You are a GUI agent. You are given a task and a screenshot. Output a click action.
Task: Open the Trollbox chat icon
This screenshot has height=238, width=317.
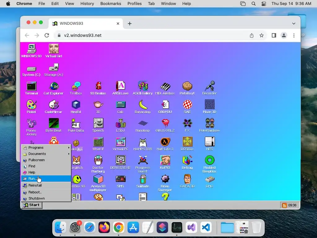(x=76, y=88)
